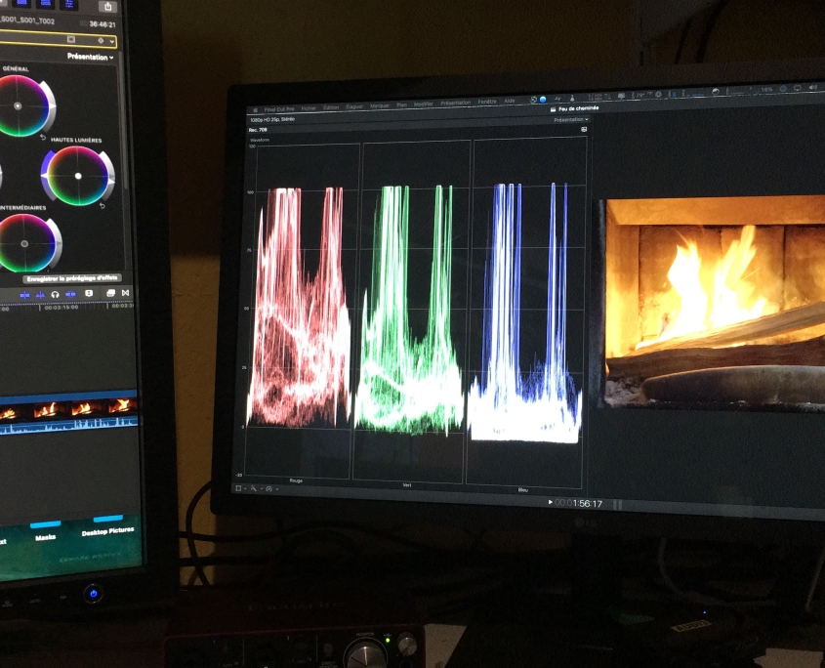Click the keyframe diamond in yellow bar
Viewport: 825px width, 668px height.
point(101,41)
